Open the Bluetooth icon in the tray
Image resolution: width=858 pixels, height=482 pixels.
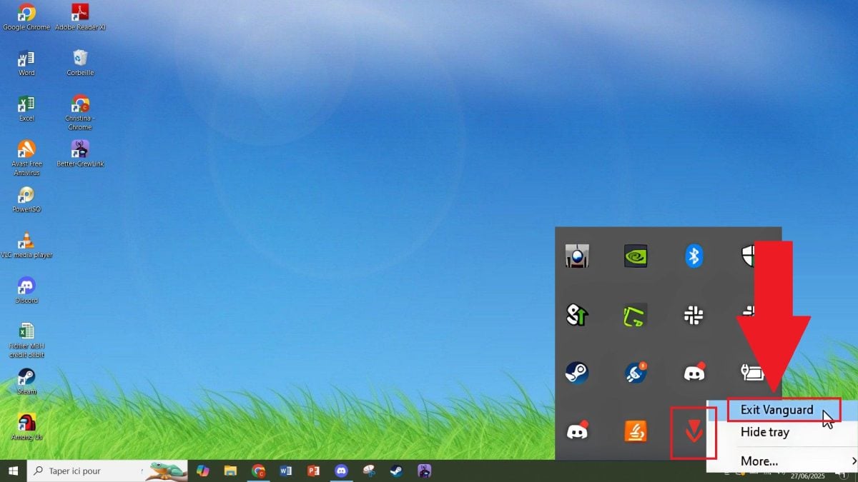tap(694, 256)
